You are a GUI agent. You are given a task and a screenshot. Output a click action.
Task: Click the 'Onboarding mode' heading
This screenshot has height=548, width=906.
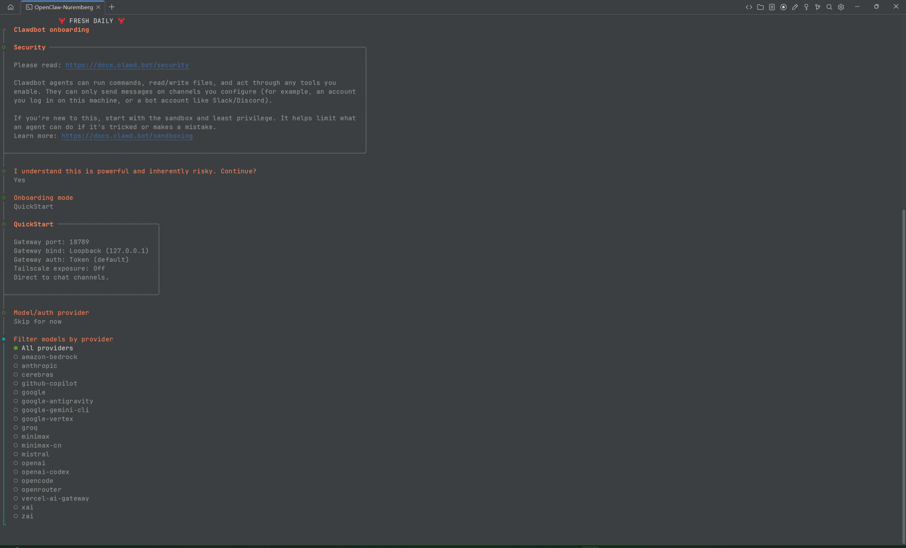[43, 198]
